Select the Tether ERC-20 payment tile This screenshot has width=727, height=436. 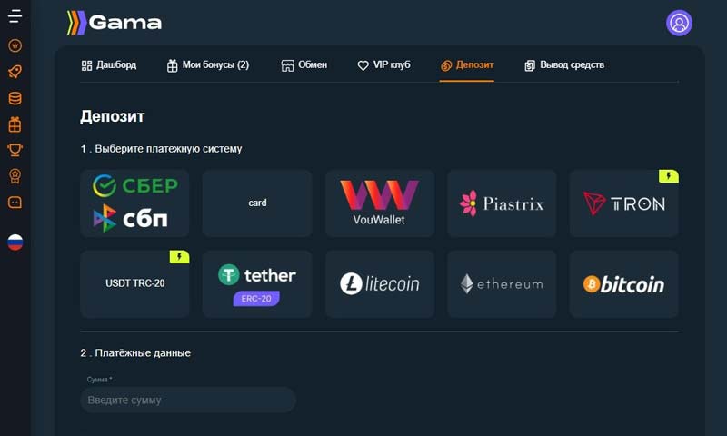point(257,284)
